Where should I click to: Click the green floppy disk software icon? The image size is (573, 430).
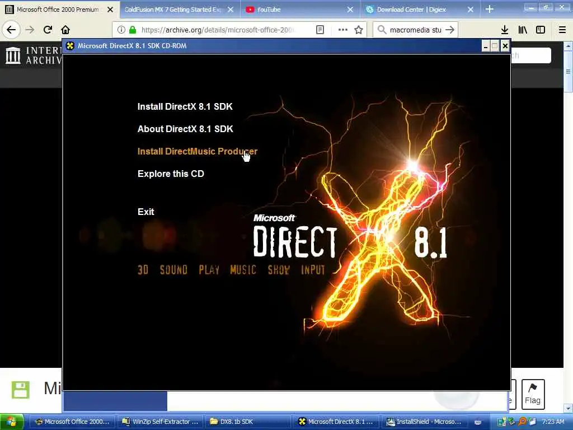[21, 390]
